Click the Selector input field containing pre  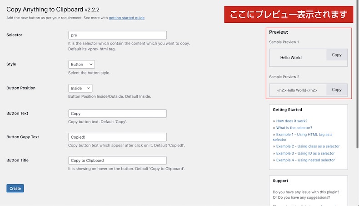click(117, 35)
